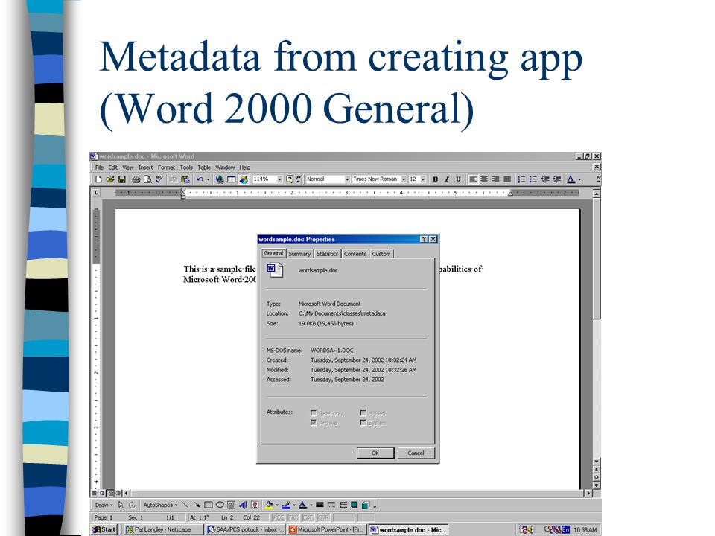Open the Windows Start button
This screenshot has height=536, width=715.
click(104, 529)
